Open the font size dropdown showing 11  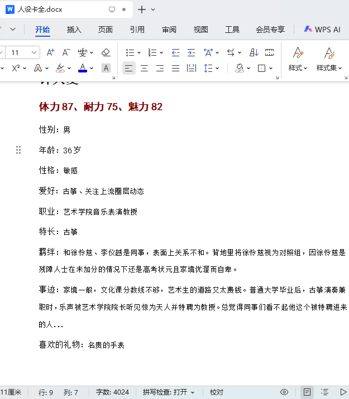click(x=34, y=53)
